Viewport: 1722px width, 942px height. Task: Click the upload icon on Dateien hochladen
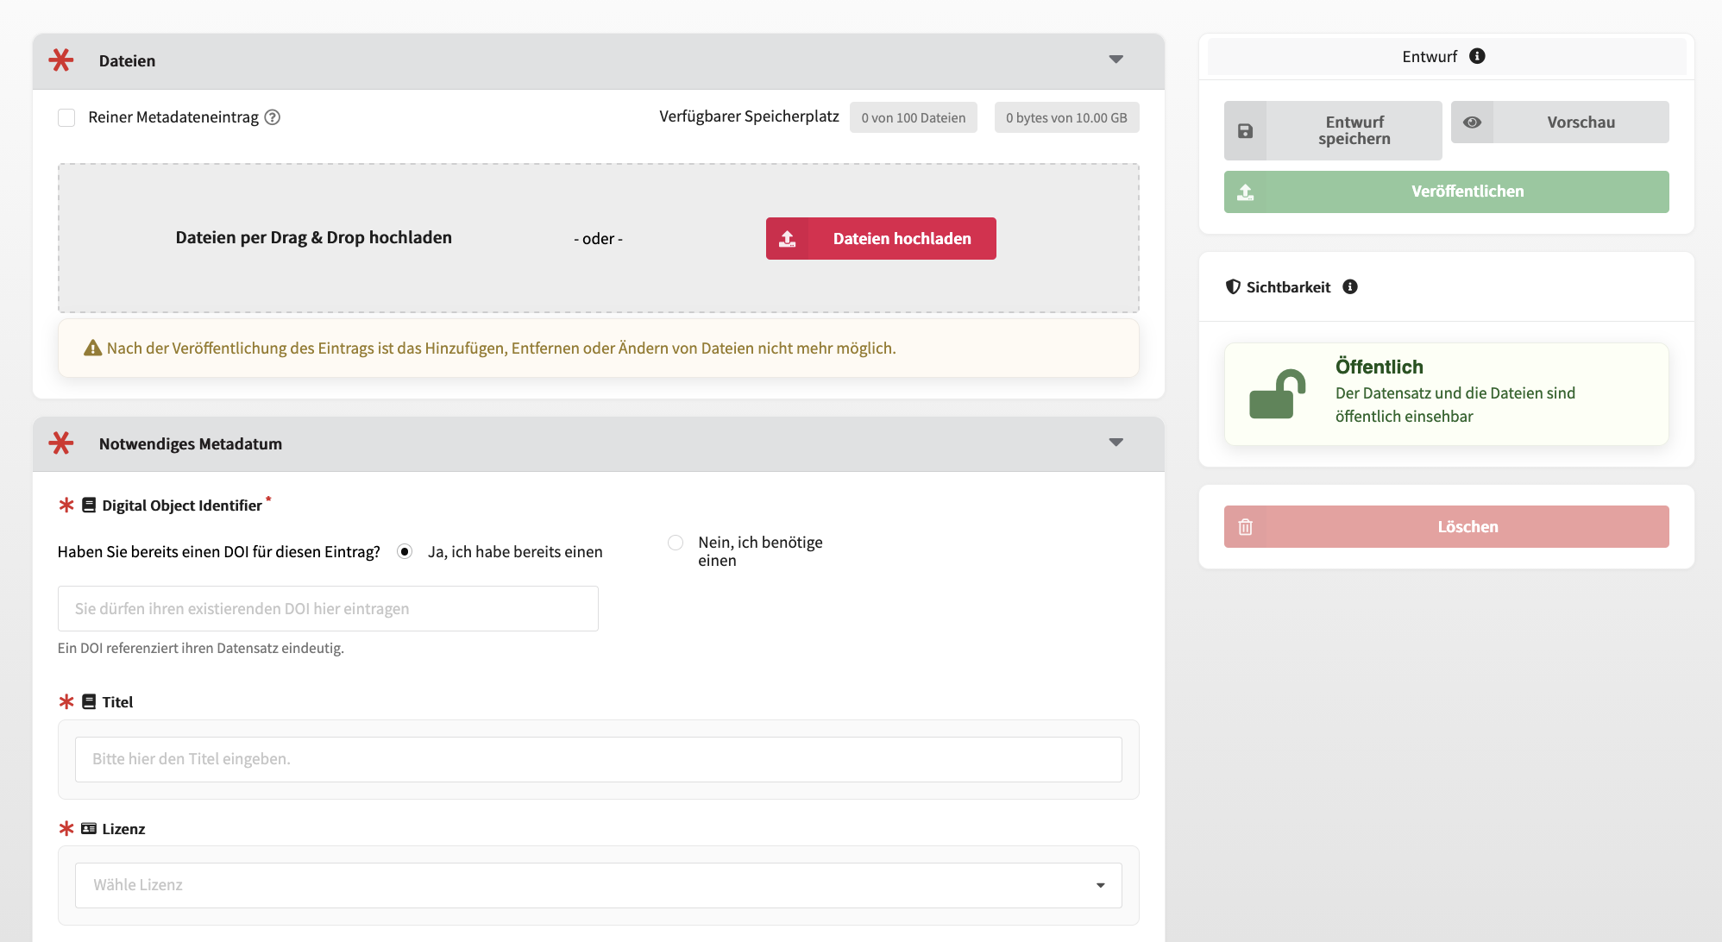click(788, 239)
